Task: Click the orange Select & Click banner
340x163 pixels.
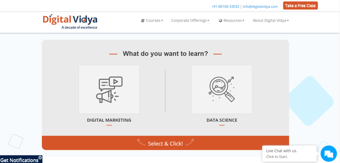Action: [165, 143]
